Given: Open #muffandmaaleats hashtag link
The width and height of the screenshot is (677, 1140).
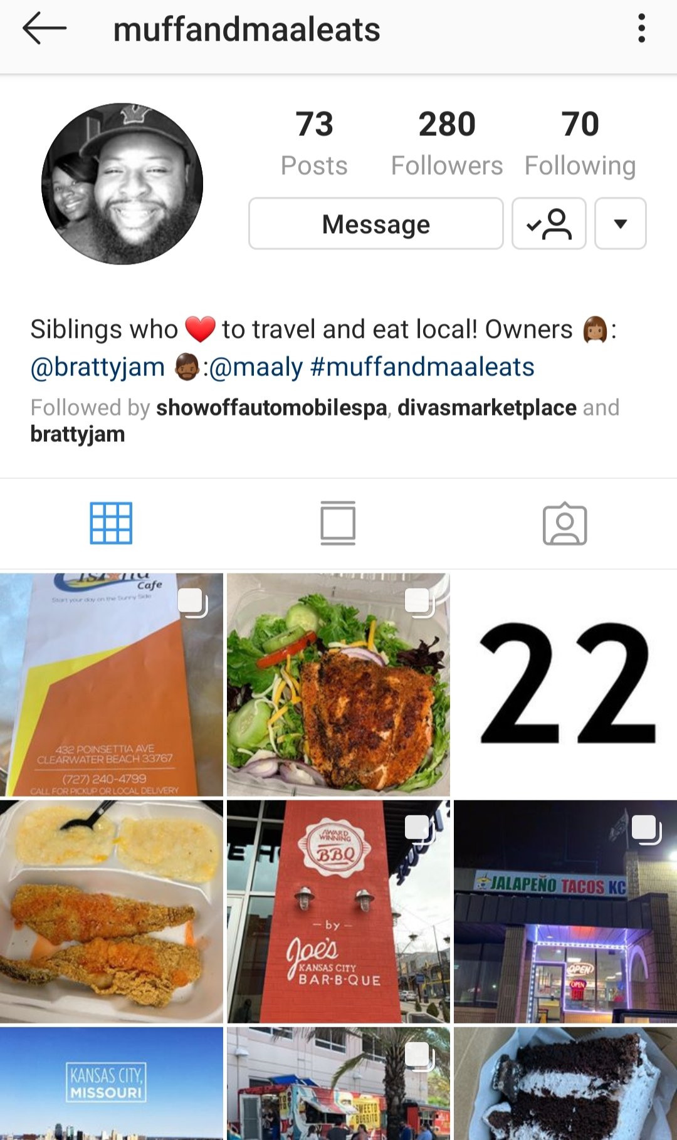Looking at the screenshot, I should [422, 367].
